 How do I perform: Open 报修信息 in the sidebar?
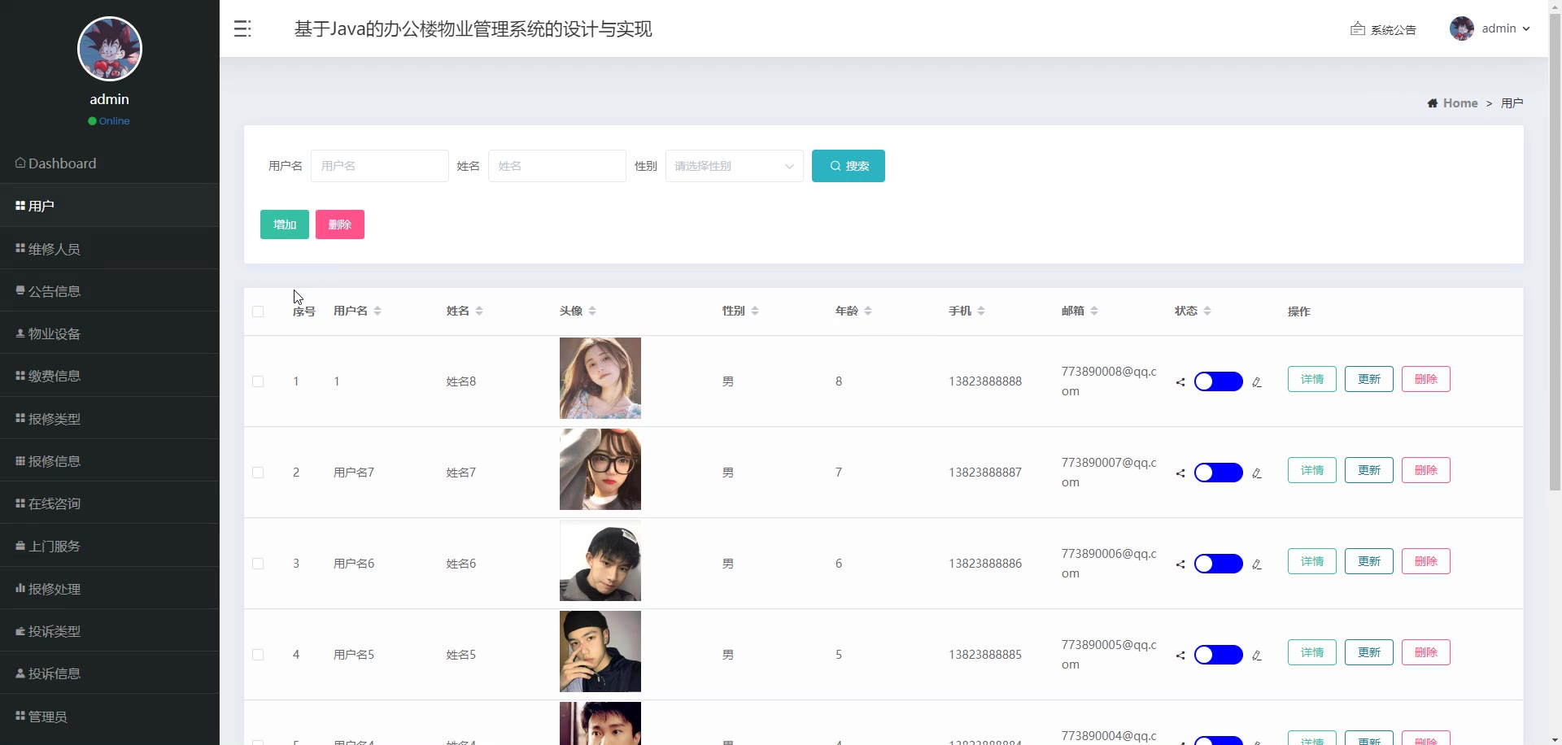[110, 461]
